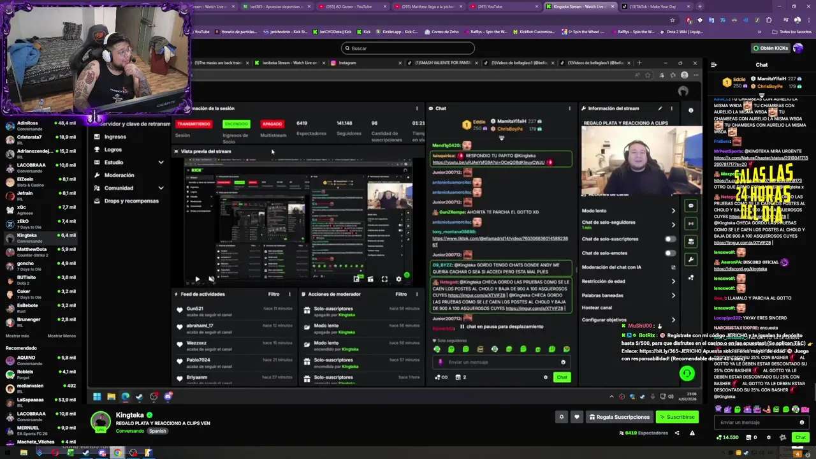Click Gun521 in activity feed

195,309
